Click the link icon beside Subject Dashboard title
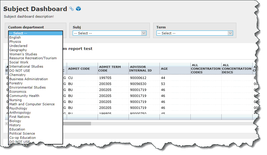267x155 pixels. [71, 9]
